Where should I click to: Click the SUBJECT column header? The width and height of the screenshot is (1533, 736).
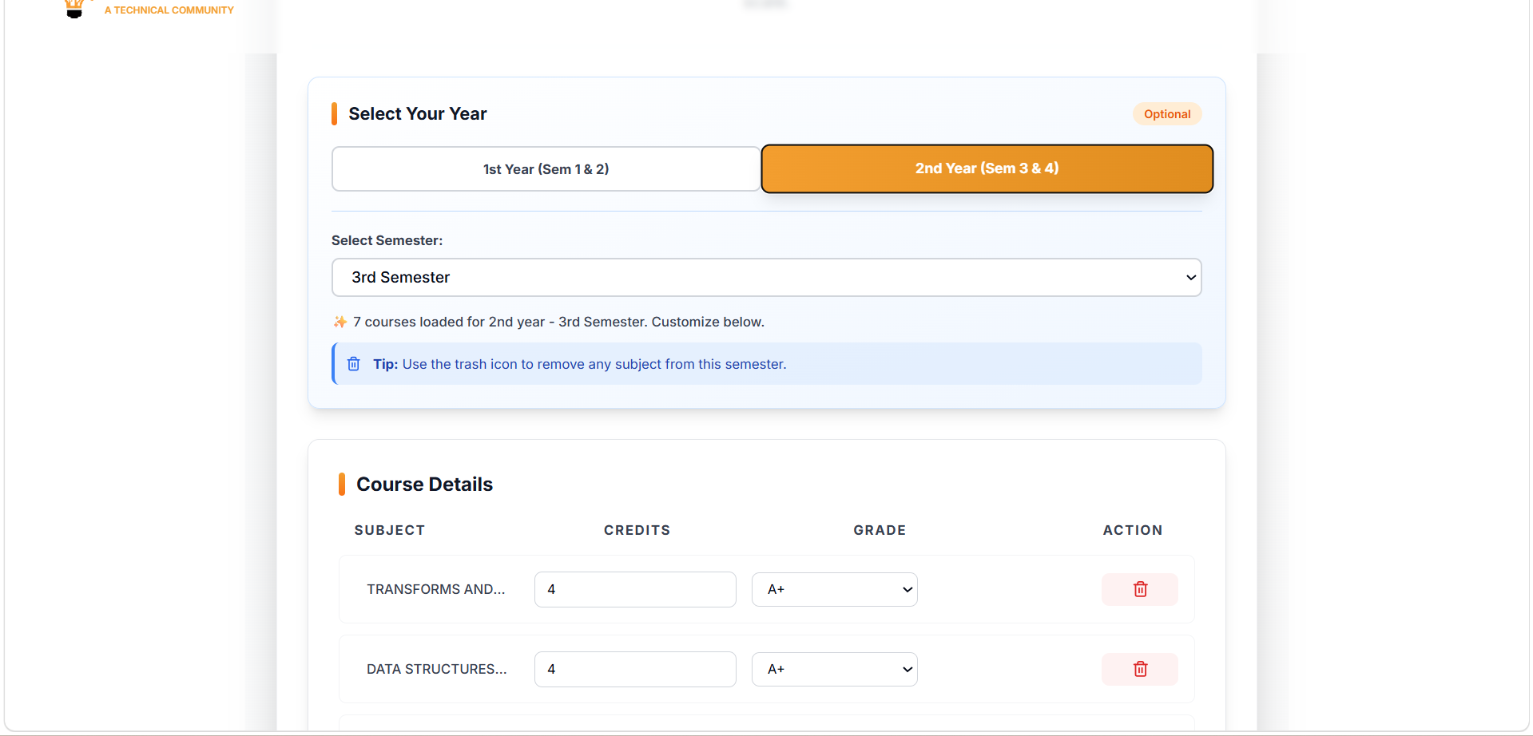point(390,530)
